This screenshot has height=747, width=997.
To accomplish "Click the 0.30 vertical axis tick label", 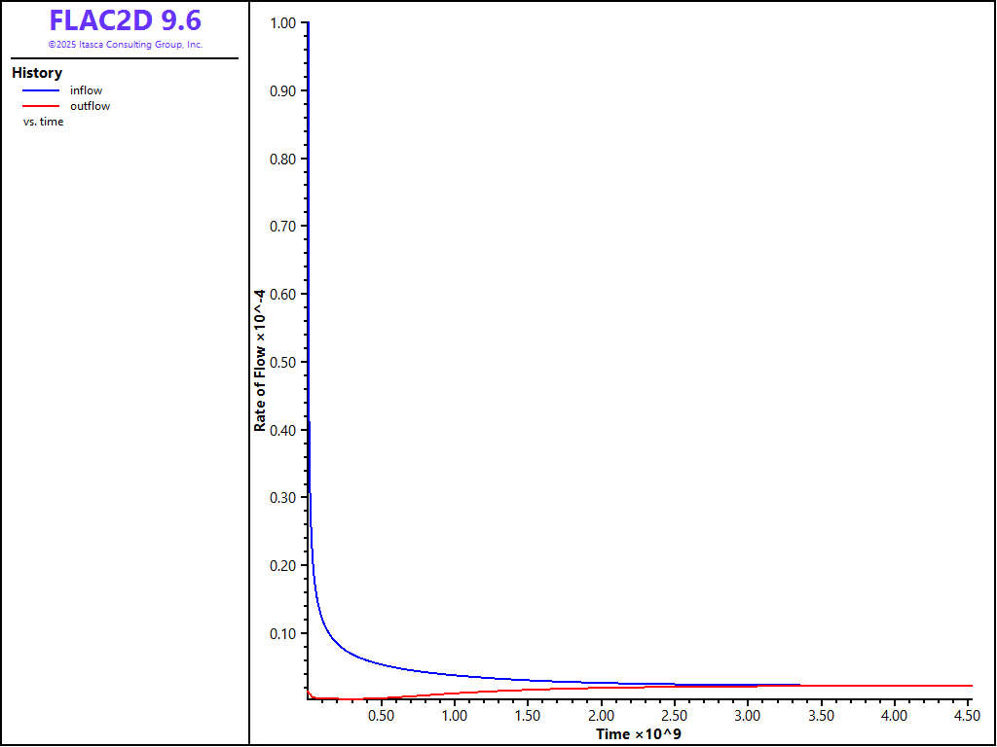I will (281, 498).
